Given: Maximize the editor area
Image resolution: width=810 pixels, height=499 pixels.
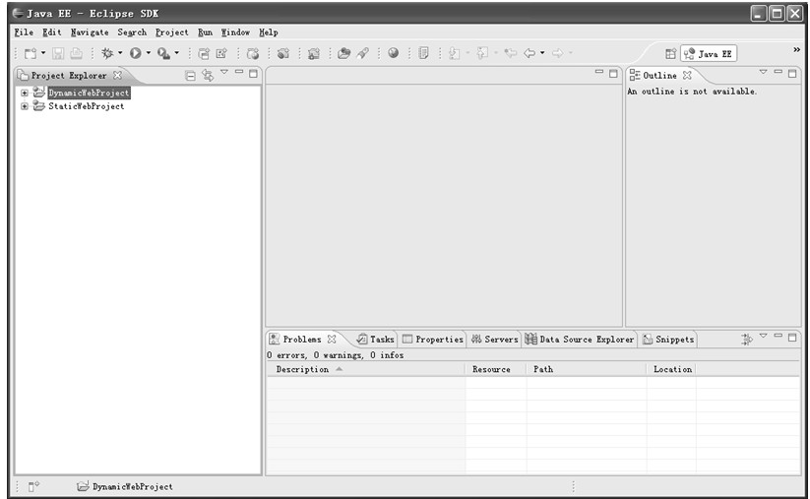Looking at the screenshot, I should [613, 74].
